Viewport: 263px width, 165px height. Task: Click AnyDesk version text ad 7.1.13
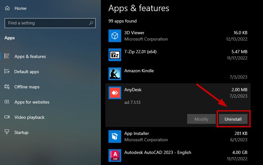click(132, 102)
